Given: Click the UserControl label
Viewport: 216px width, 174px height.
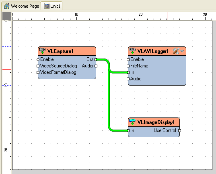Looking at the screenshot, I should click(165, 130).
